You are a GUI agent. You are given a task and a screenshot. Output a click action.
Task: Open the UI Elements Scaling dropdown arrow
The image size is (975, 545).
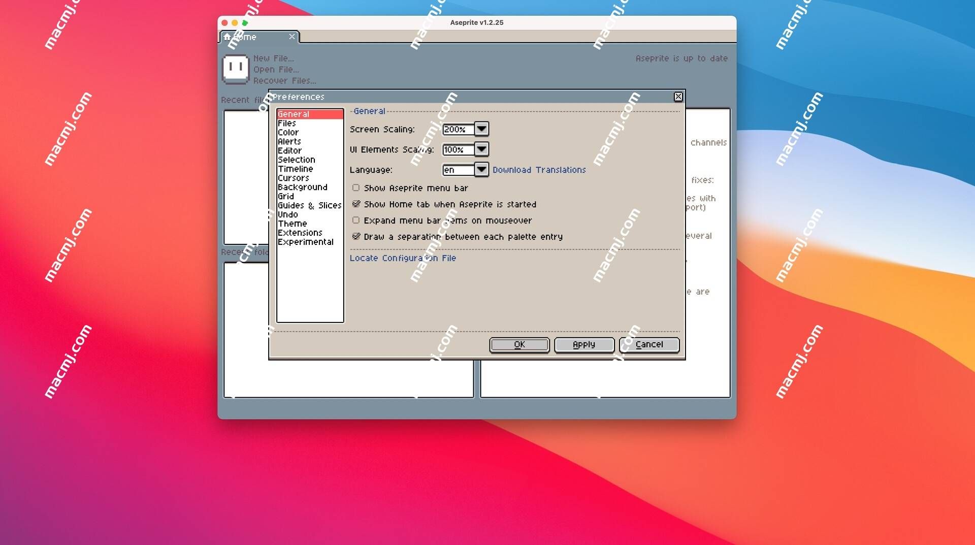coord(481,149)
